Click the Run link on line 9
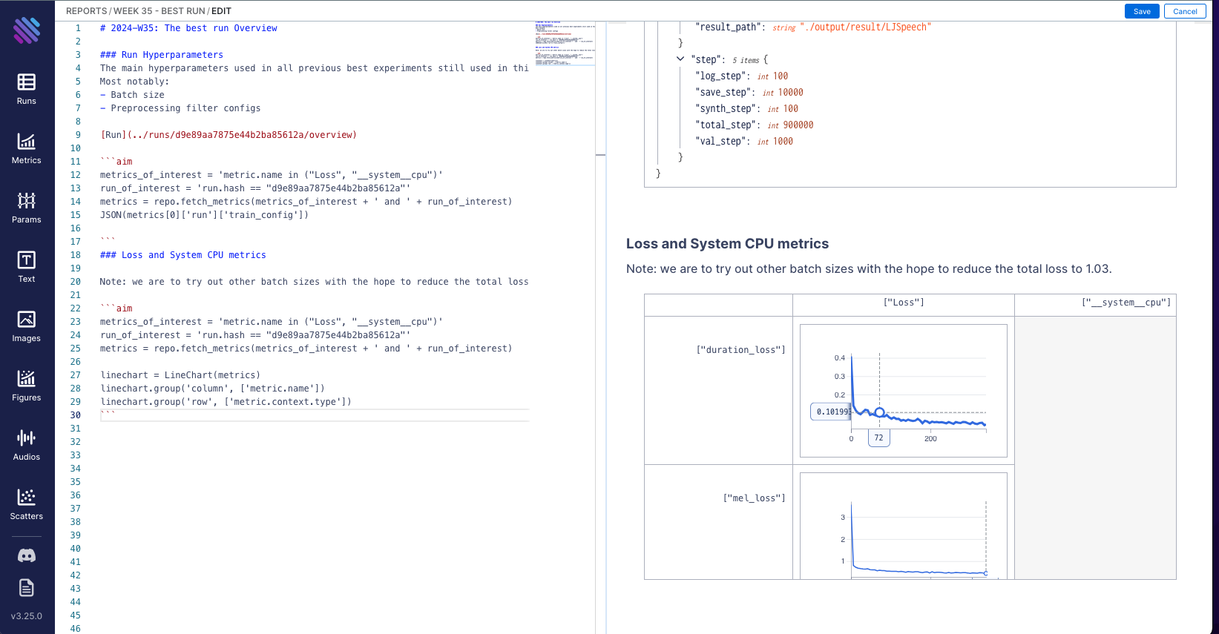1219x634 pixels. 229,135
